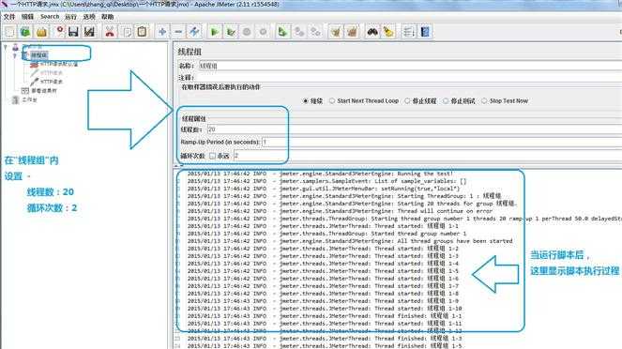This screenshot has width=622, height=349.
Task: Click the Clear broom icon
Action: [336, 32]
